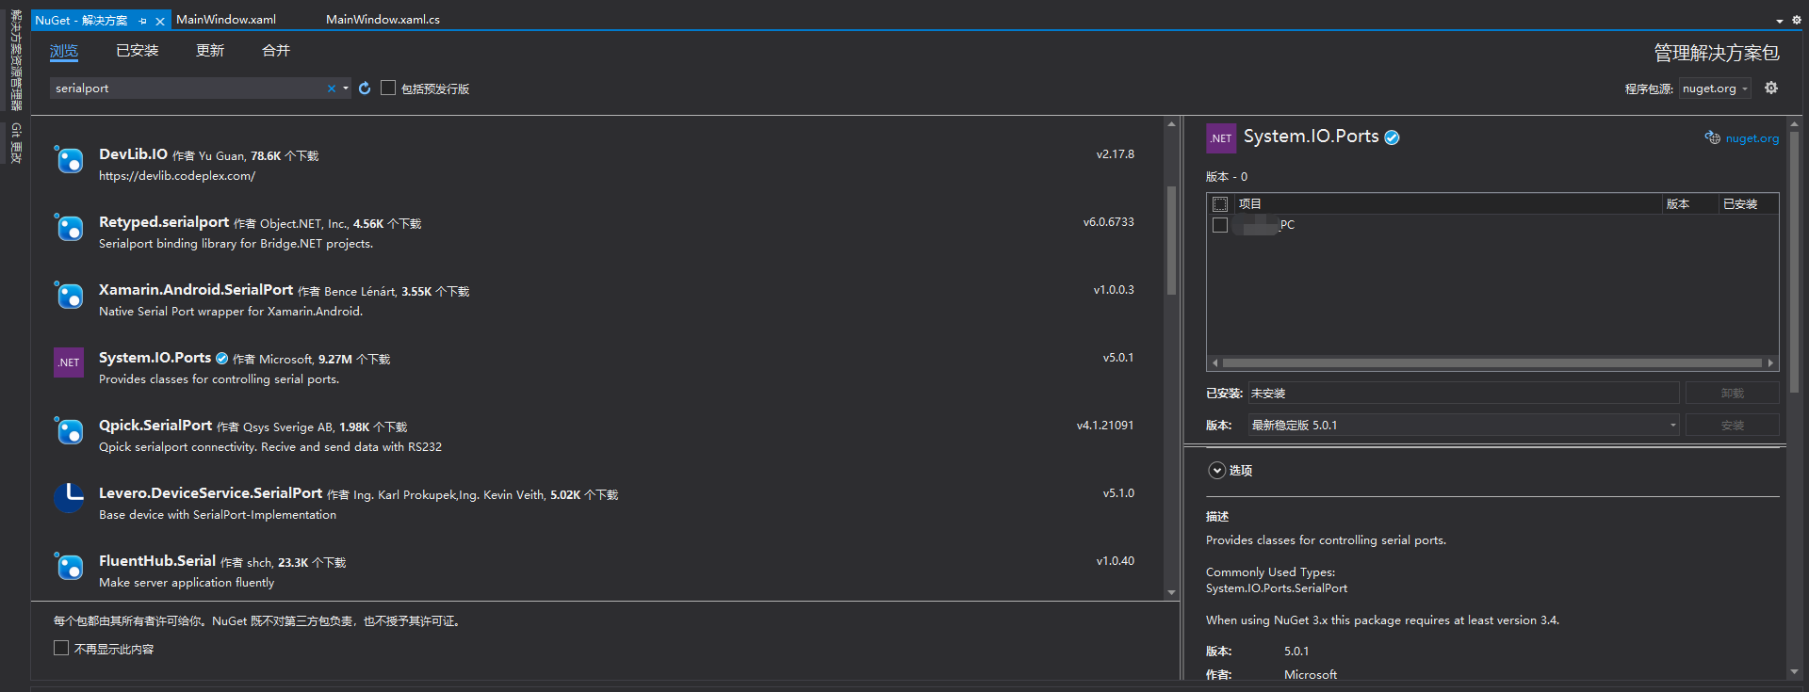Image resolution: width=1809 pixels, height=692 pixels.
Task: Check the PC project checkbox
Action: tap(1220, 225)
